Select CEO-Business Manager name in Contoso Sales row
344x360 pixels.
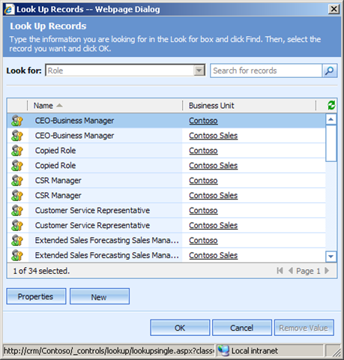click(74, 136)
